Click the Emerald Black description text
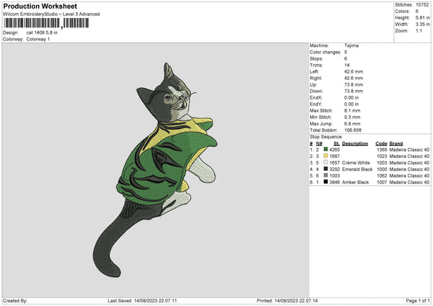This screenshot has width=433, height=306. click(357, 170)
